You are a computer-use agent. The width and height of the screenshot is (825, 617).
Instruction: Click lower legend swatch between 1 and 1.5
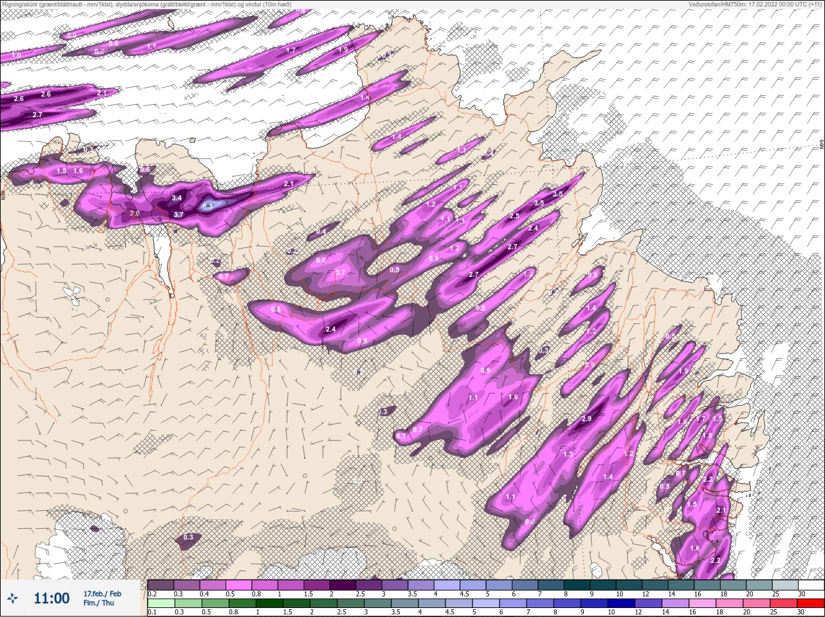pos(269,603)
